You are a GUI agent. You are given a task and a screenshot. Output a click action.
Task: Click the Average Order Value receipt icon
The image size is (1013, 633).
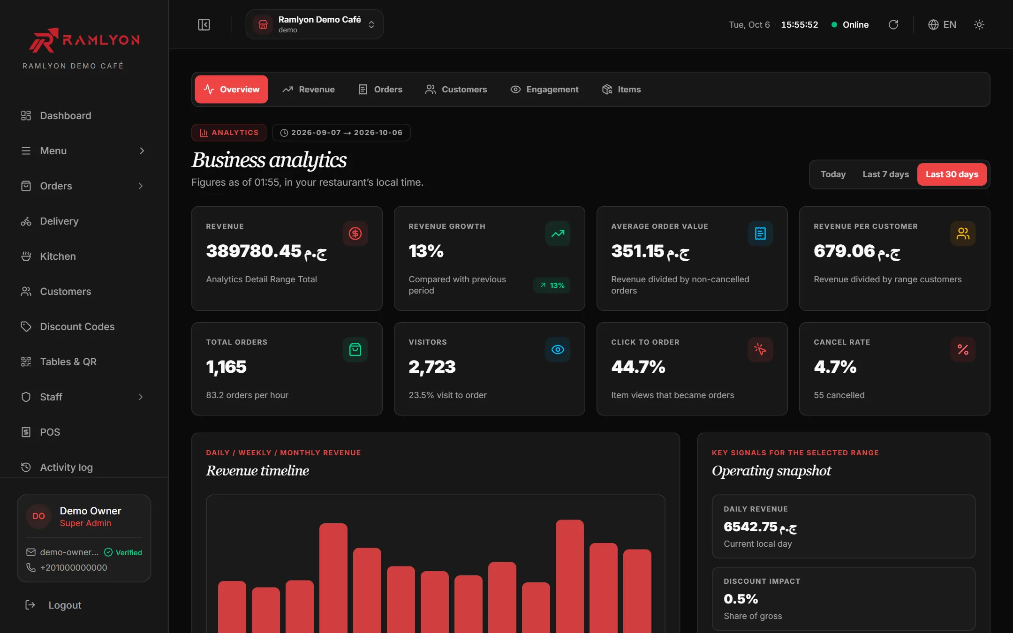pyautogui.click(x=760, y=234)
